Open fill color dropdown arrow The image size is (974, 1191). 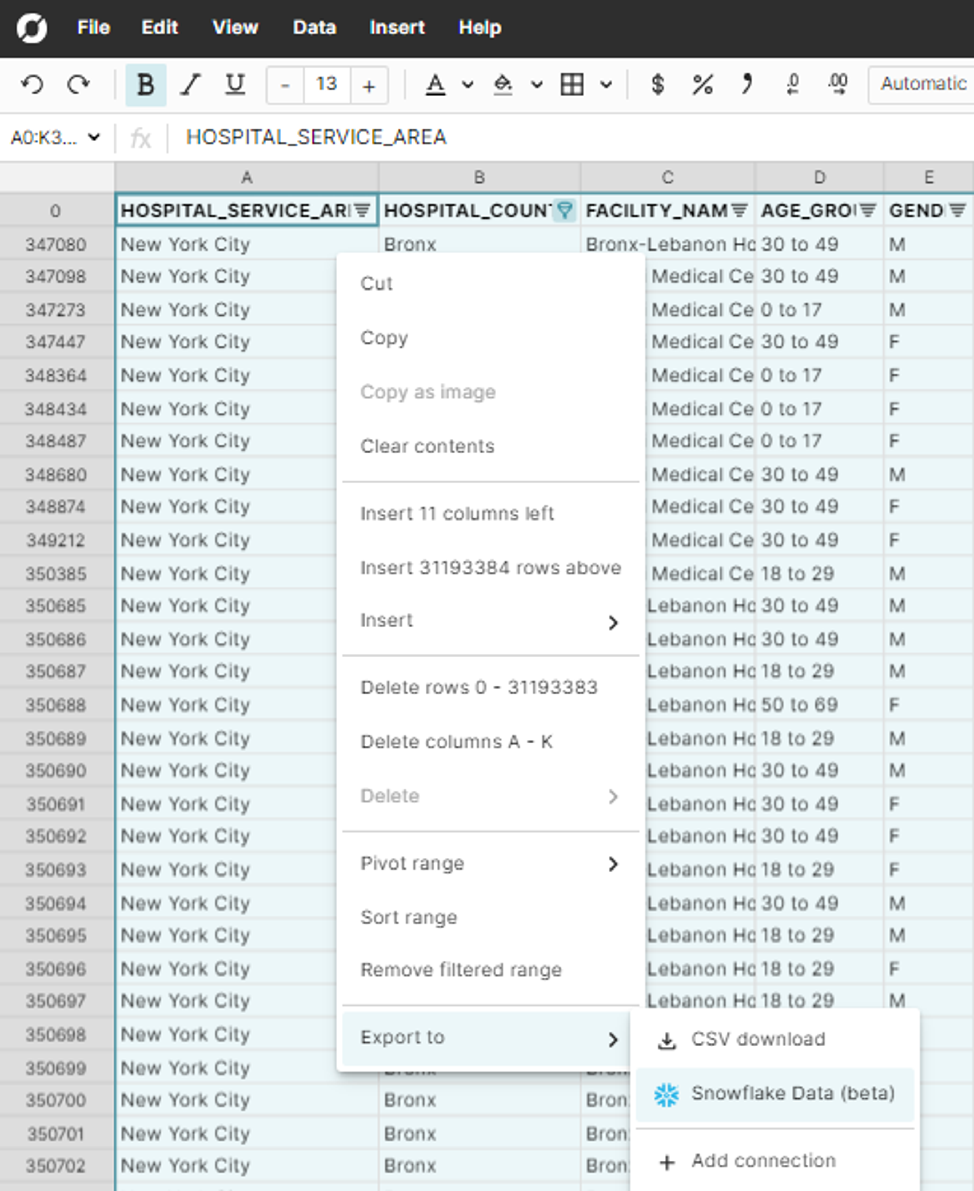pyautogui.click(x=537, y=85)
